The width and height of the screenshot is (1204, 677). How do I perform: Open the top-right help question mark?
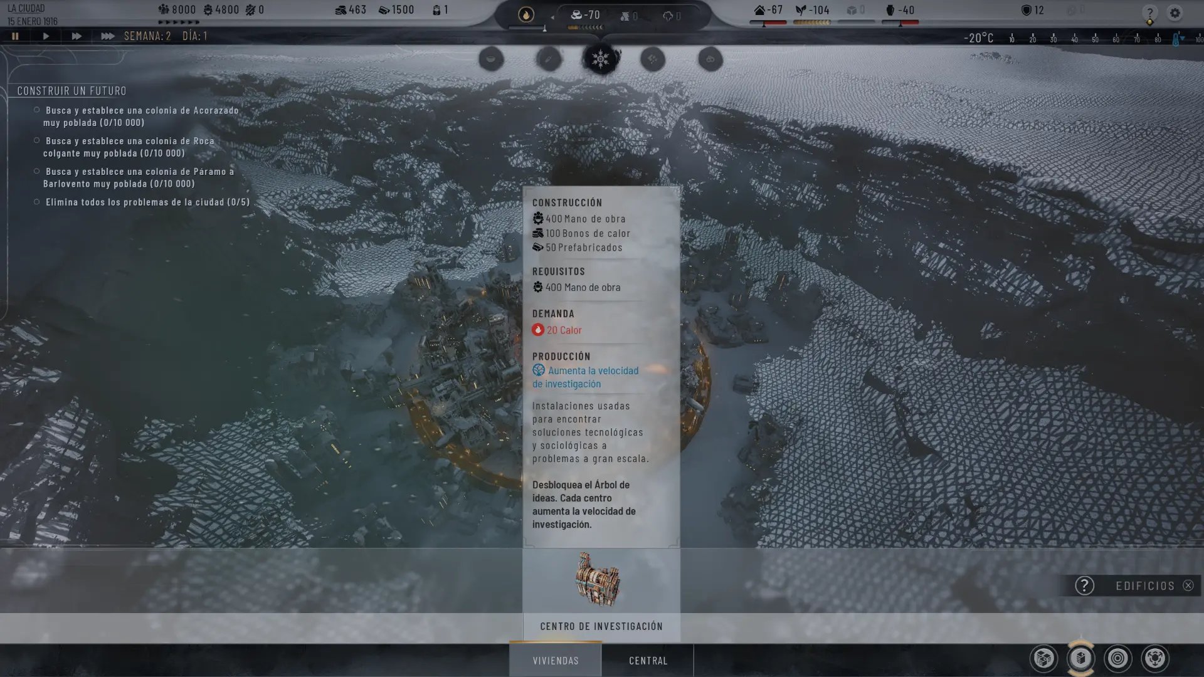pyautogui.click(x=1149, y=13)
